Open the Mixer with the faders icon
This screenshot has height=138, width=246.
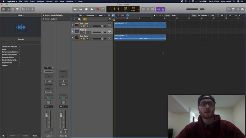28,9
